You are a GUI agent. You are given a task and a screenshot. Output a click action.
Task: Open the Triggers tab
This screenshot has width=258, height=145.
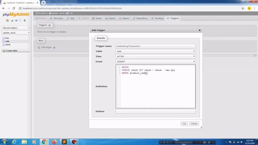pos(173,18)
